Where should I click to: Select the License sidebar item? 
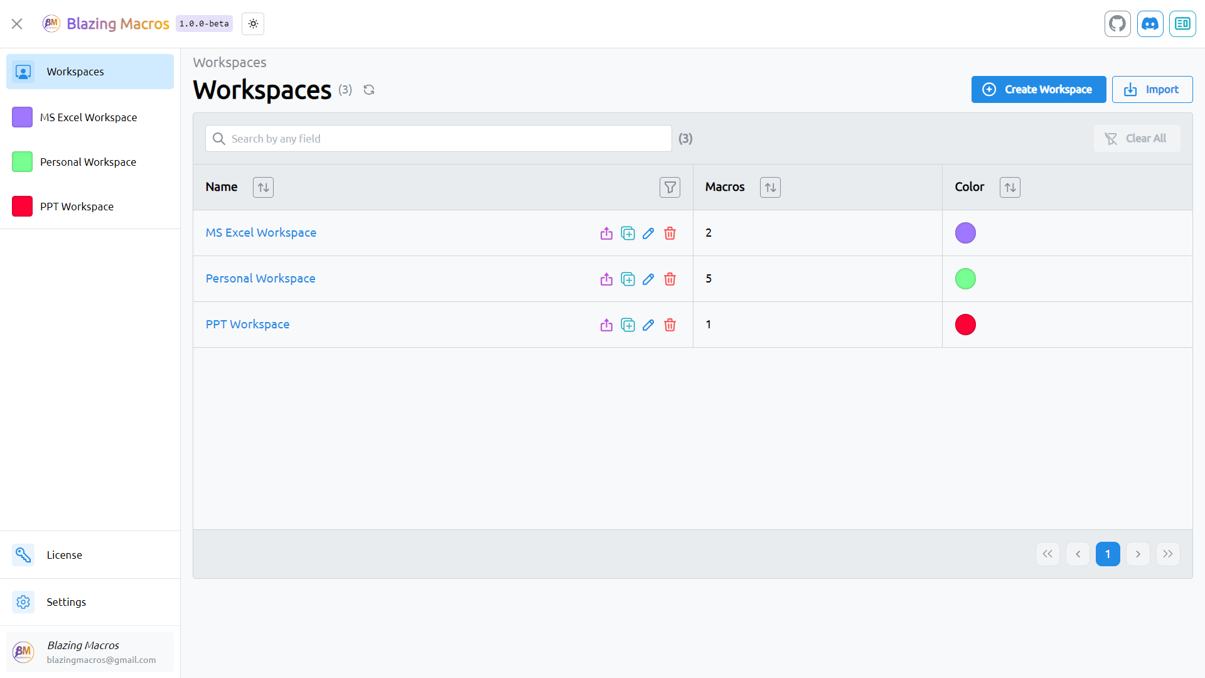click(x=64, y=555)
